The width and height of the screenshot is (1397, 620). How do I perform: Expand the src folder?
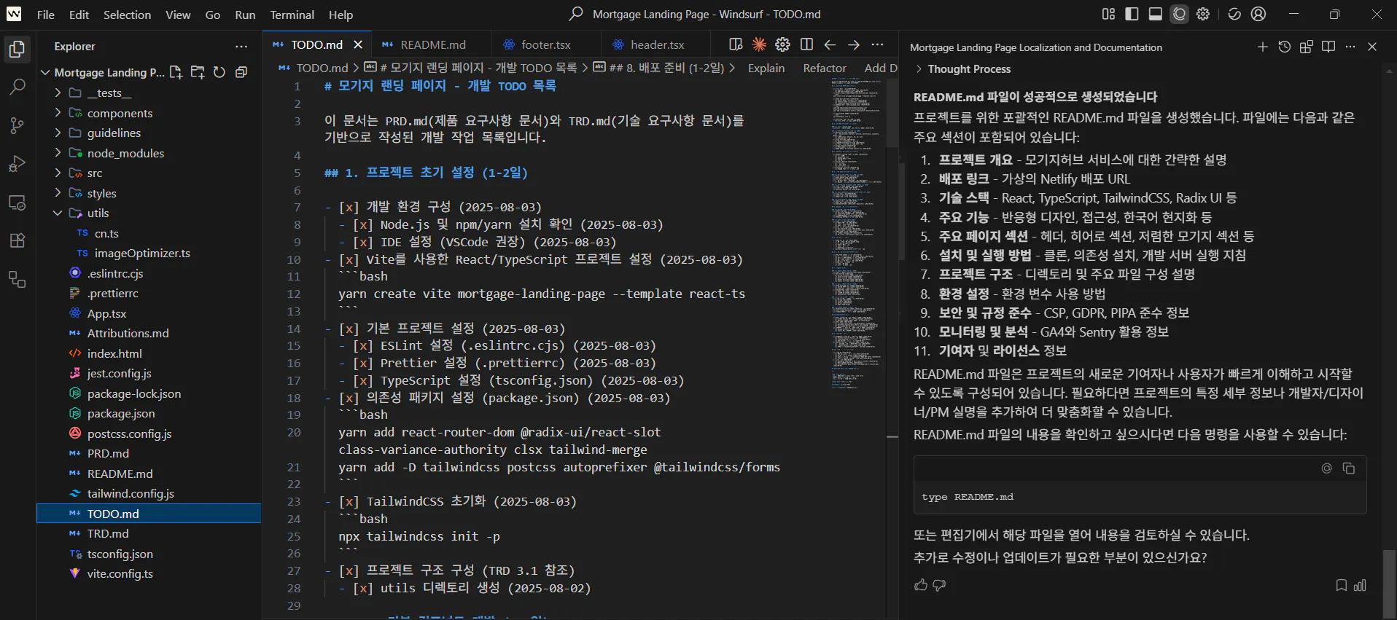click(58, 173)
